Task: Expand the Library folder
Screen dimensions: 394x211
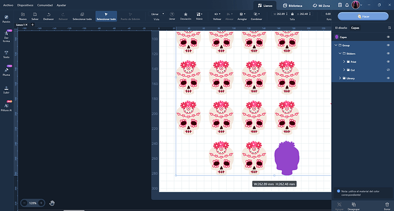Action: (340, 78)
